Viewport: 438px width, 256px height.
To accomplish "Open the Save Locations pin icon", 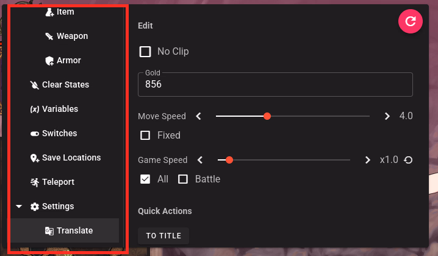I will click(x=35, y=158).
